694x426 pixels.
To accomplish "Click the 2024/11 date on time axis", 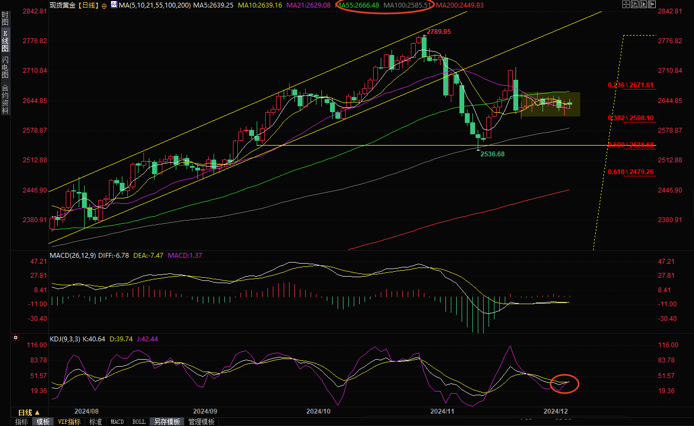I will (x=442, y=411).
